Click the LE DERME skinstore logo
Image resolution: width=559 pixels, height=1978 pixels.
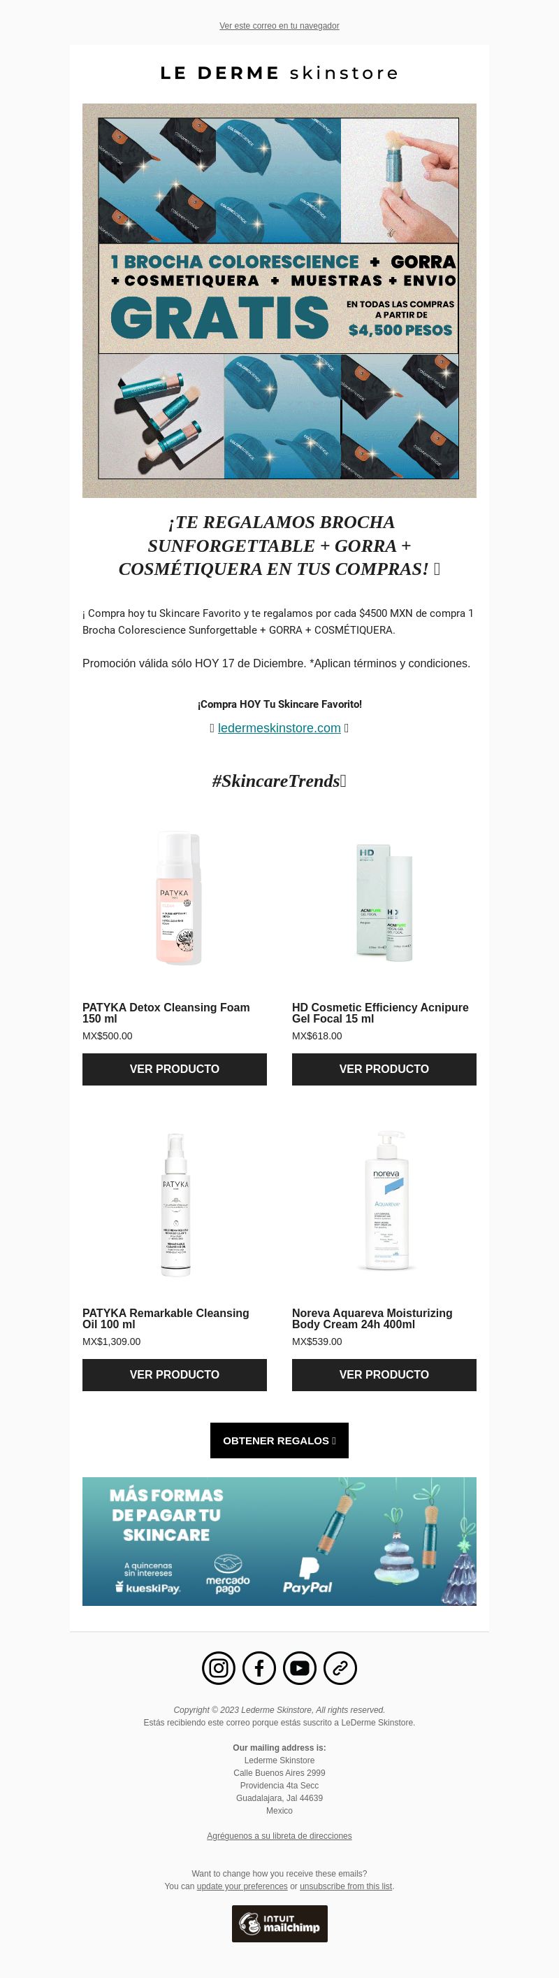tap(279, 73)
